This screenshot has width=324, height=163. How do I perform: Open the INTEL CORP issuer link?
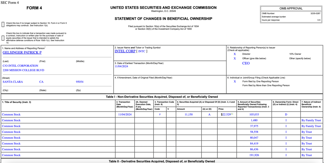click(125, 51)
